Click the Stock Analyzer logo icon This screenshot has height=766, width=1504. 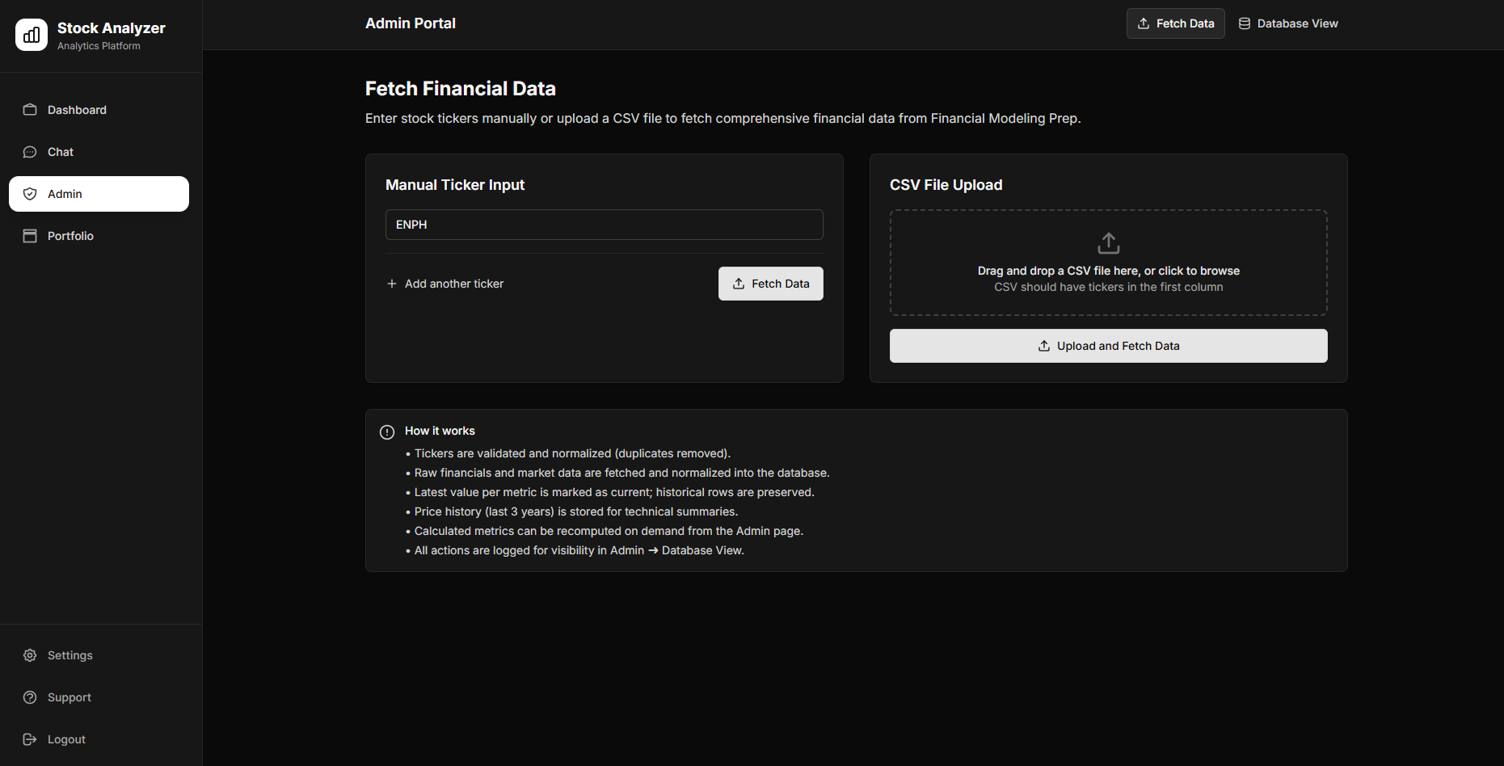(x=31, y=35)
